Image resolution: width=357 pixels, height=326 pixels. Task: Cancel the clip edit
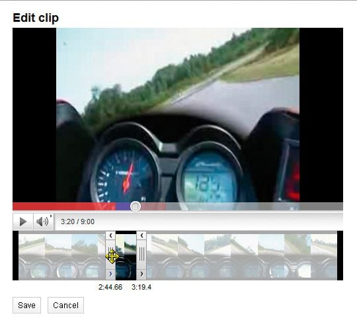[x=65, y=306]
